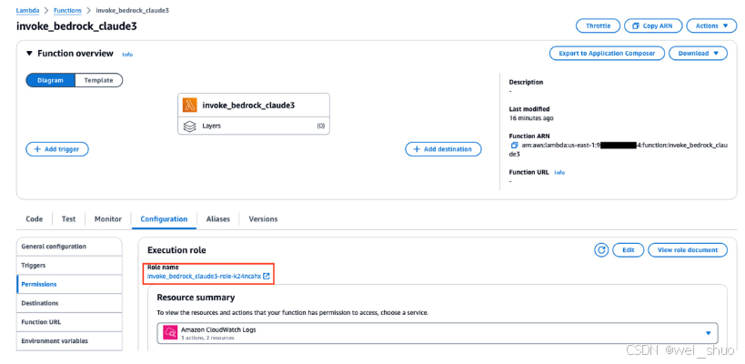This screenshot has width=745, height=364.
Task: Open the Download dropdown
Action: click(698, 53)
